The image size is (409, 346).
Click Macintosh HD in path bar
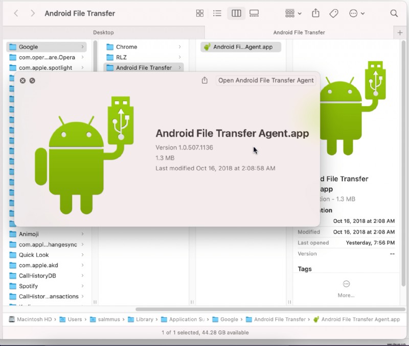[x=31, y=319]
